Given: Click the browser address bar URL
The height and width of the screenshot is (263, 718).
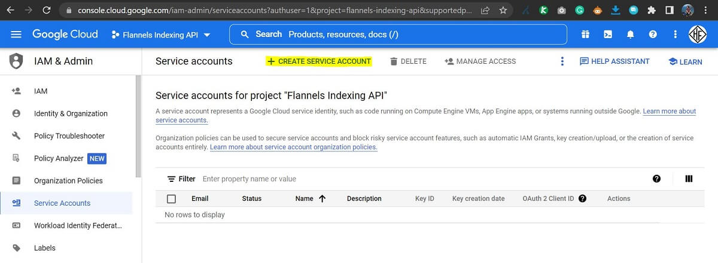Looking at the screenshot, I should (275, 10).
